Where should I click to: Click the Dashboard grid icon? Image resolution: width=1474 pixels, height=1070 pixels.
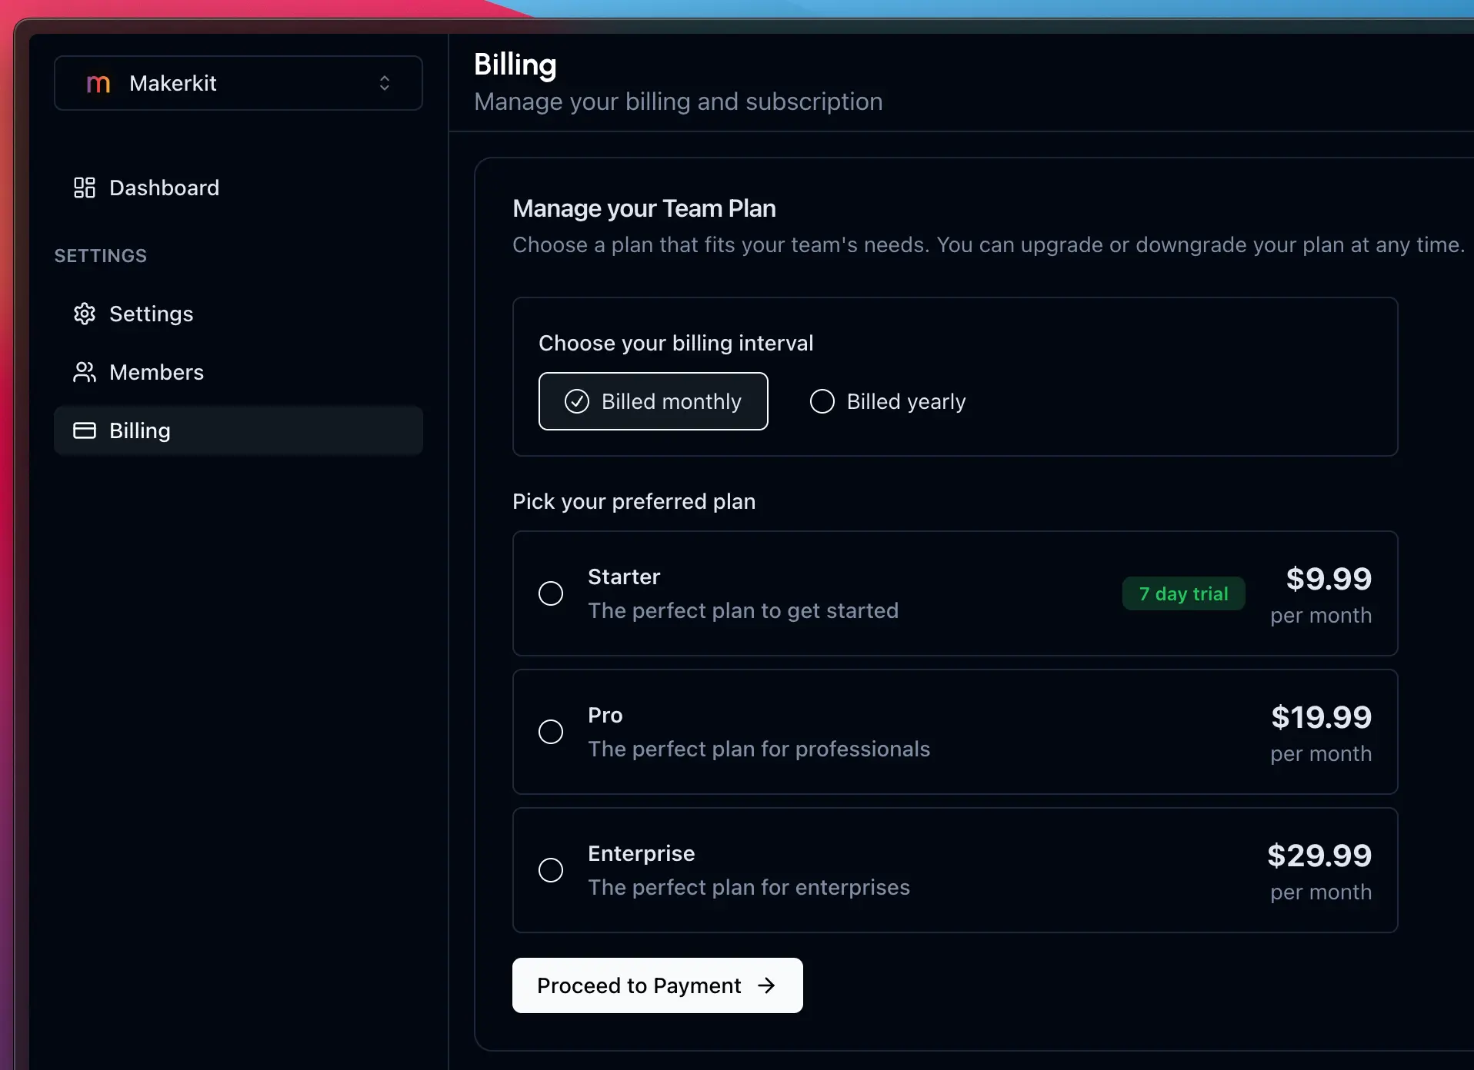[85, 188]
